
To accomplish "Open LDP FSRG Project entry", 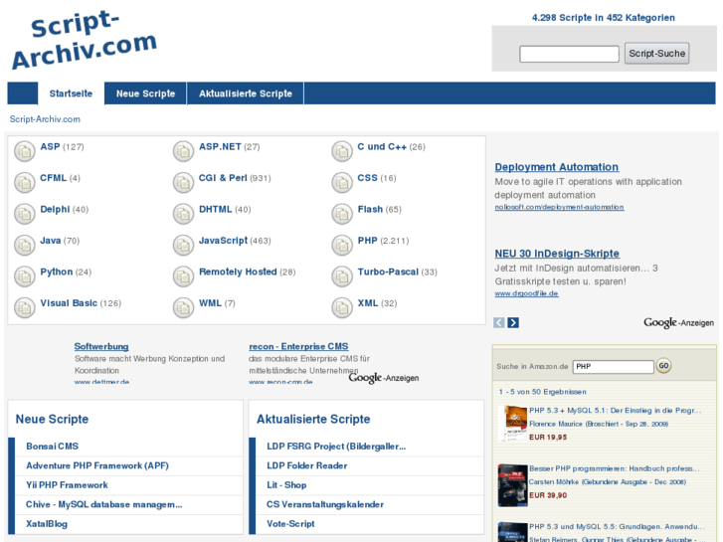I will point(336,447).
